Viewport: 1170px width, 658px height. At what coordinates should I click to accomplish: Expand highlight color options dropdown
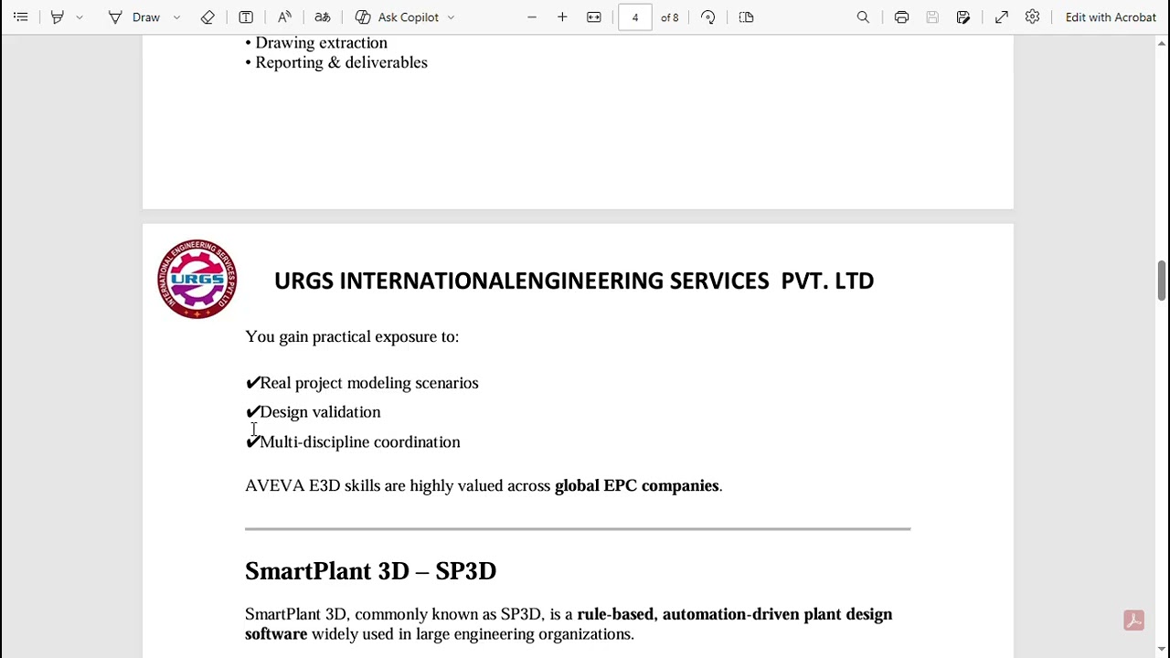(80, 17)
